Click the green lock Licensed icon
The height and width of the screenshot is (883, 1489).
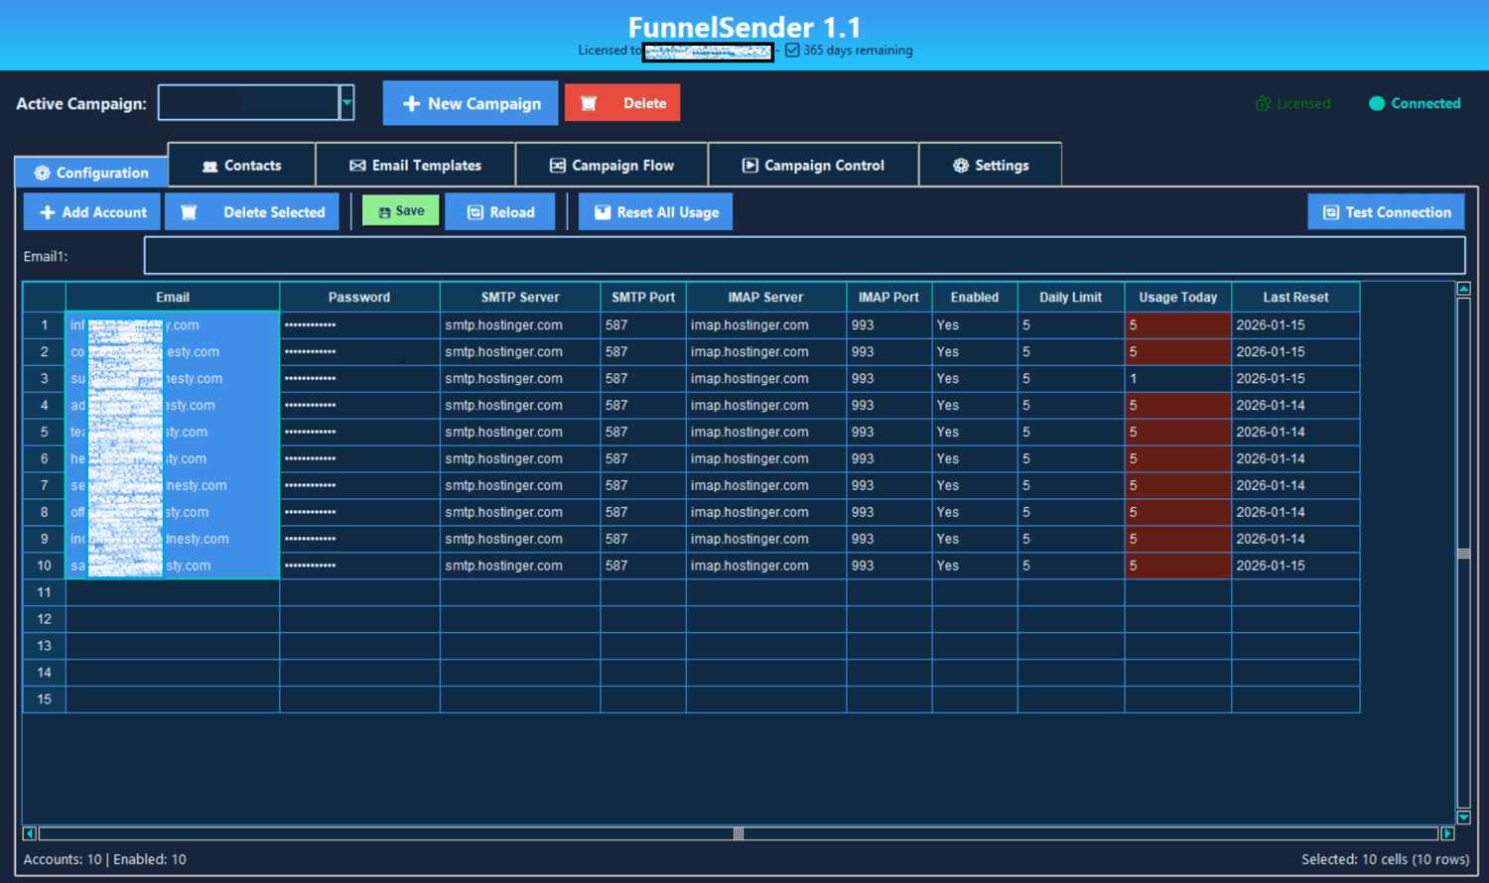click(x=1263, y=103)
